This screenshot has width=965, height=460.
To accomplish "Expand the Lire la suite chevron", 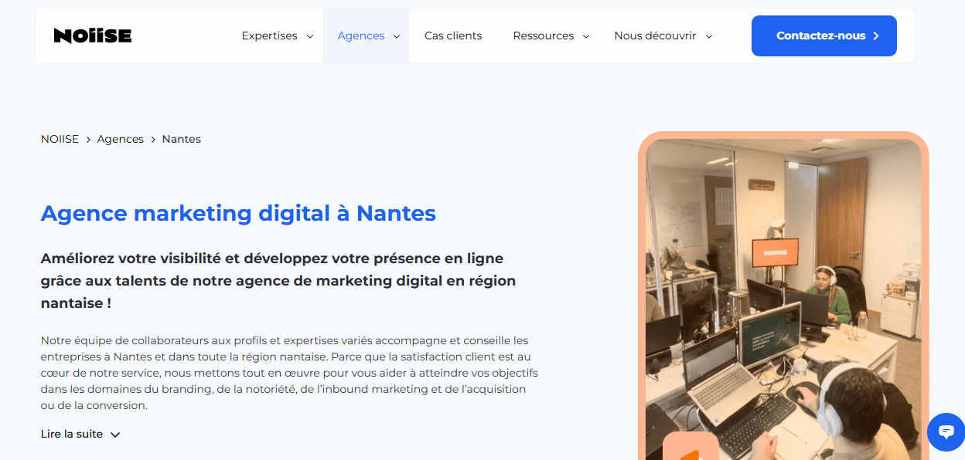I will [115, 435].
